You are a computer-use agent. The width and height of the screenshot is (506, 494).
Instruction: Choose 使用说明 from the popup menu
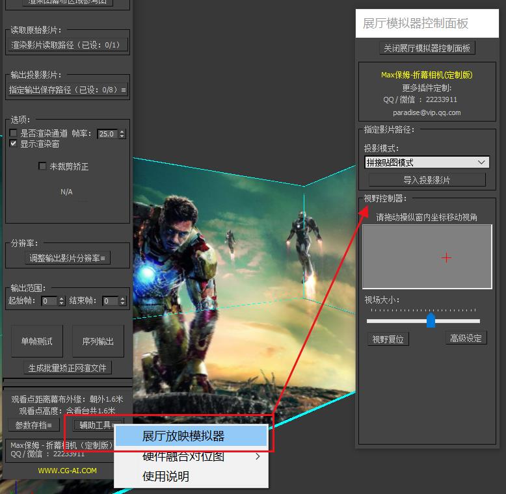click(166, 476)
